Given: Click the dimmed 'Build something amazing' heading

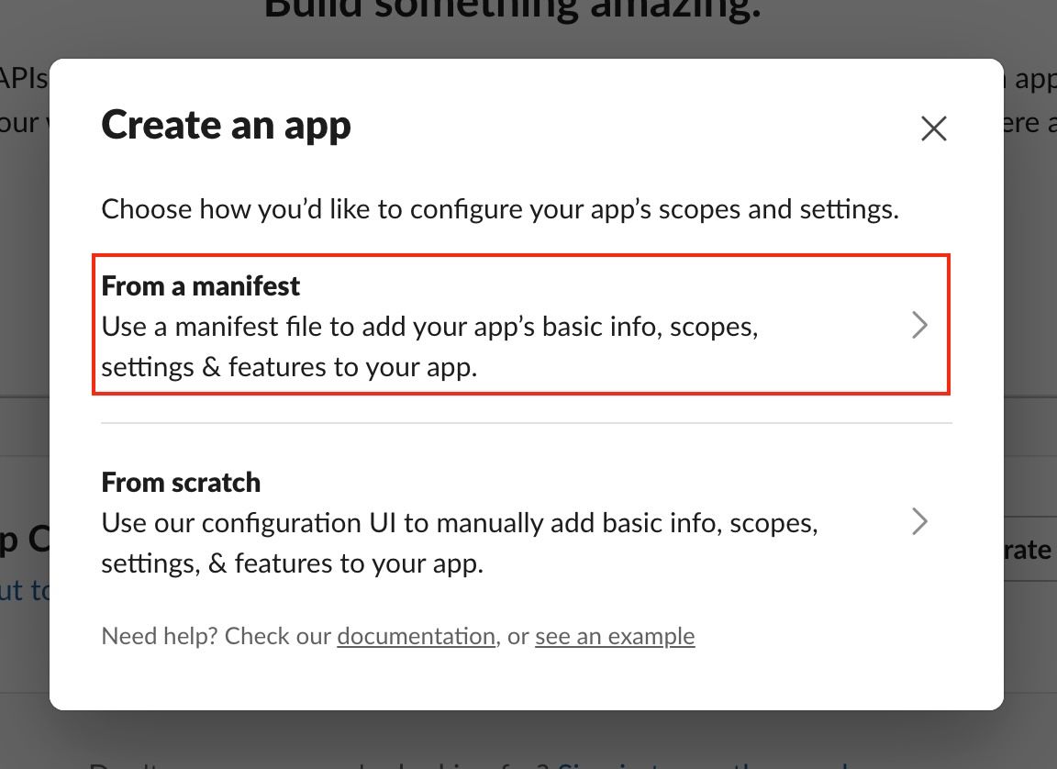Looking at the screenshot, I should [512, 11].
